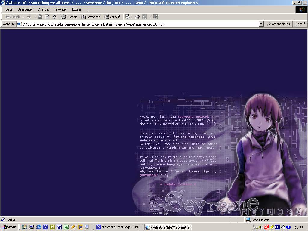
Task: Open the guestbook link in the text
Action: 149,175
